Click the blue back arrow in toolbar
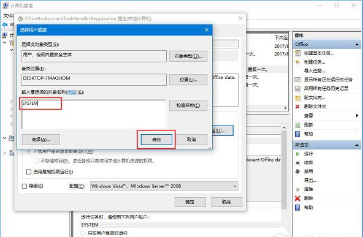Screen dimensions: 363x237 click(x=4, y=24)
